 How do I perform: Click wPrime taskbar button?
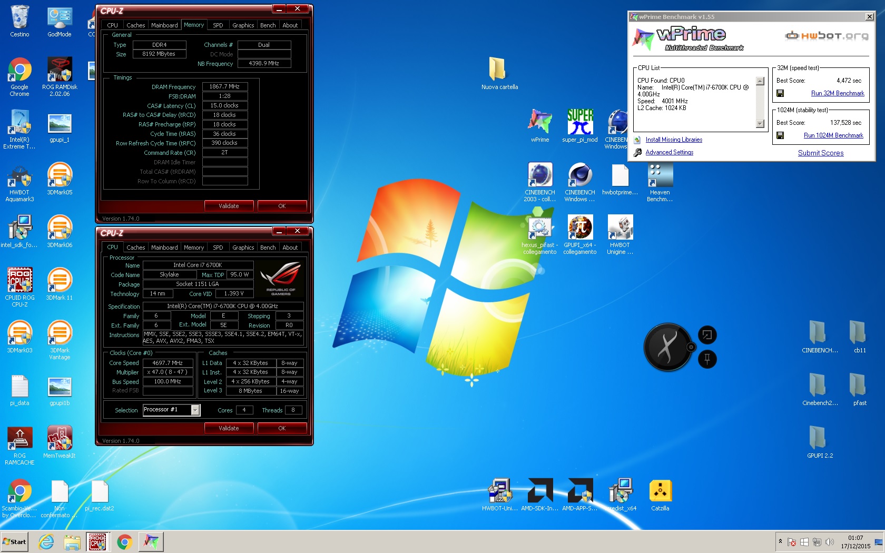click(151, 542)
